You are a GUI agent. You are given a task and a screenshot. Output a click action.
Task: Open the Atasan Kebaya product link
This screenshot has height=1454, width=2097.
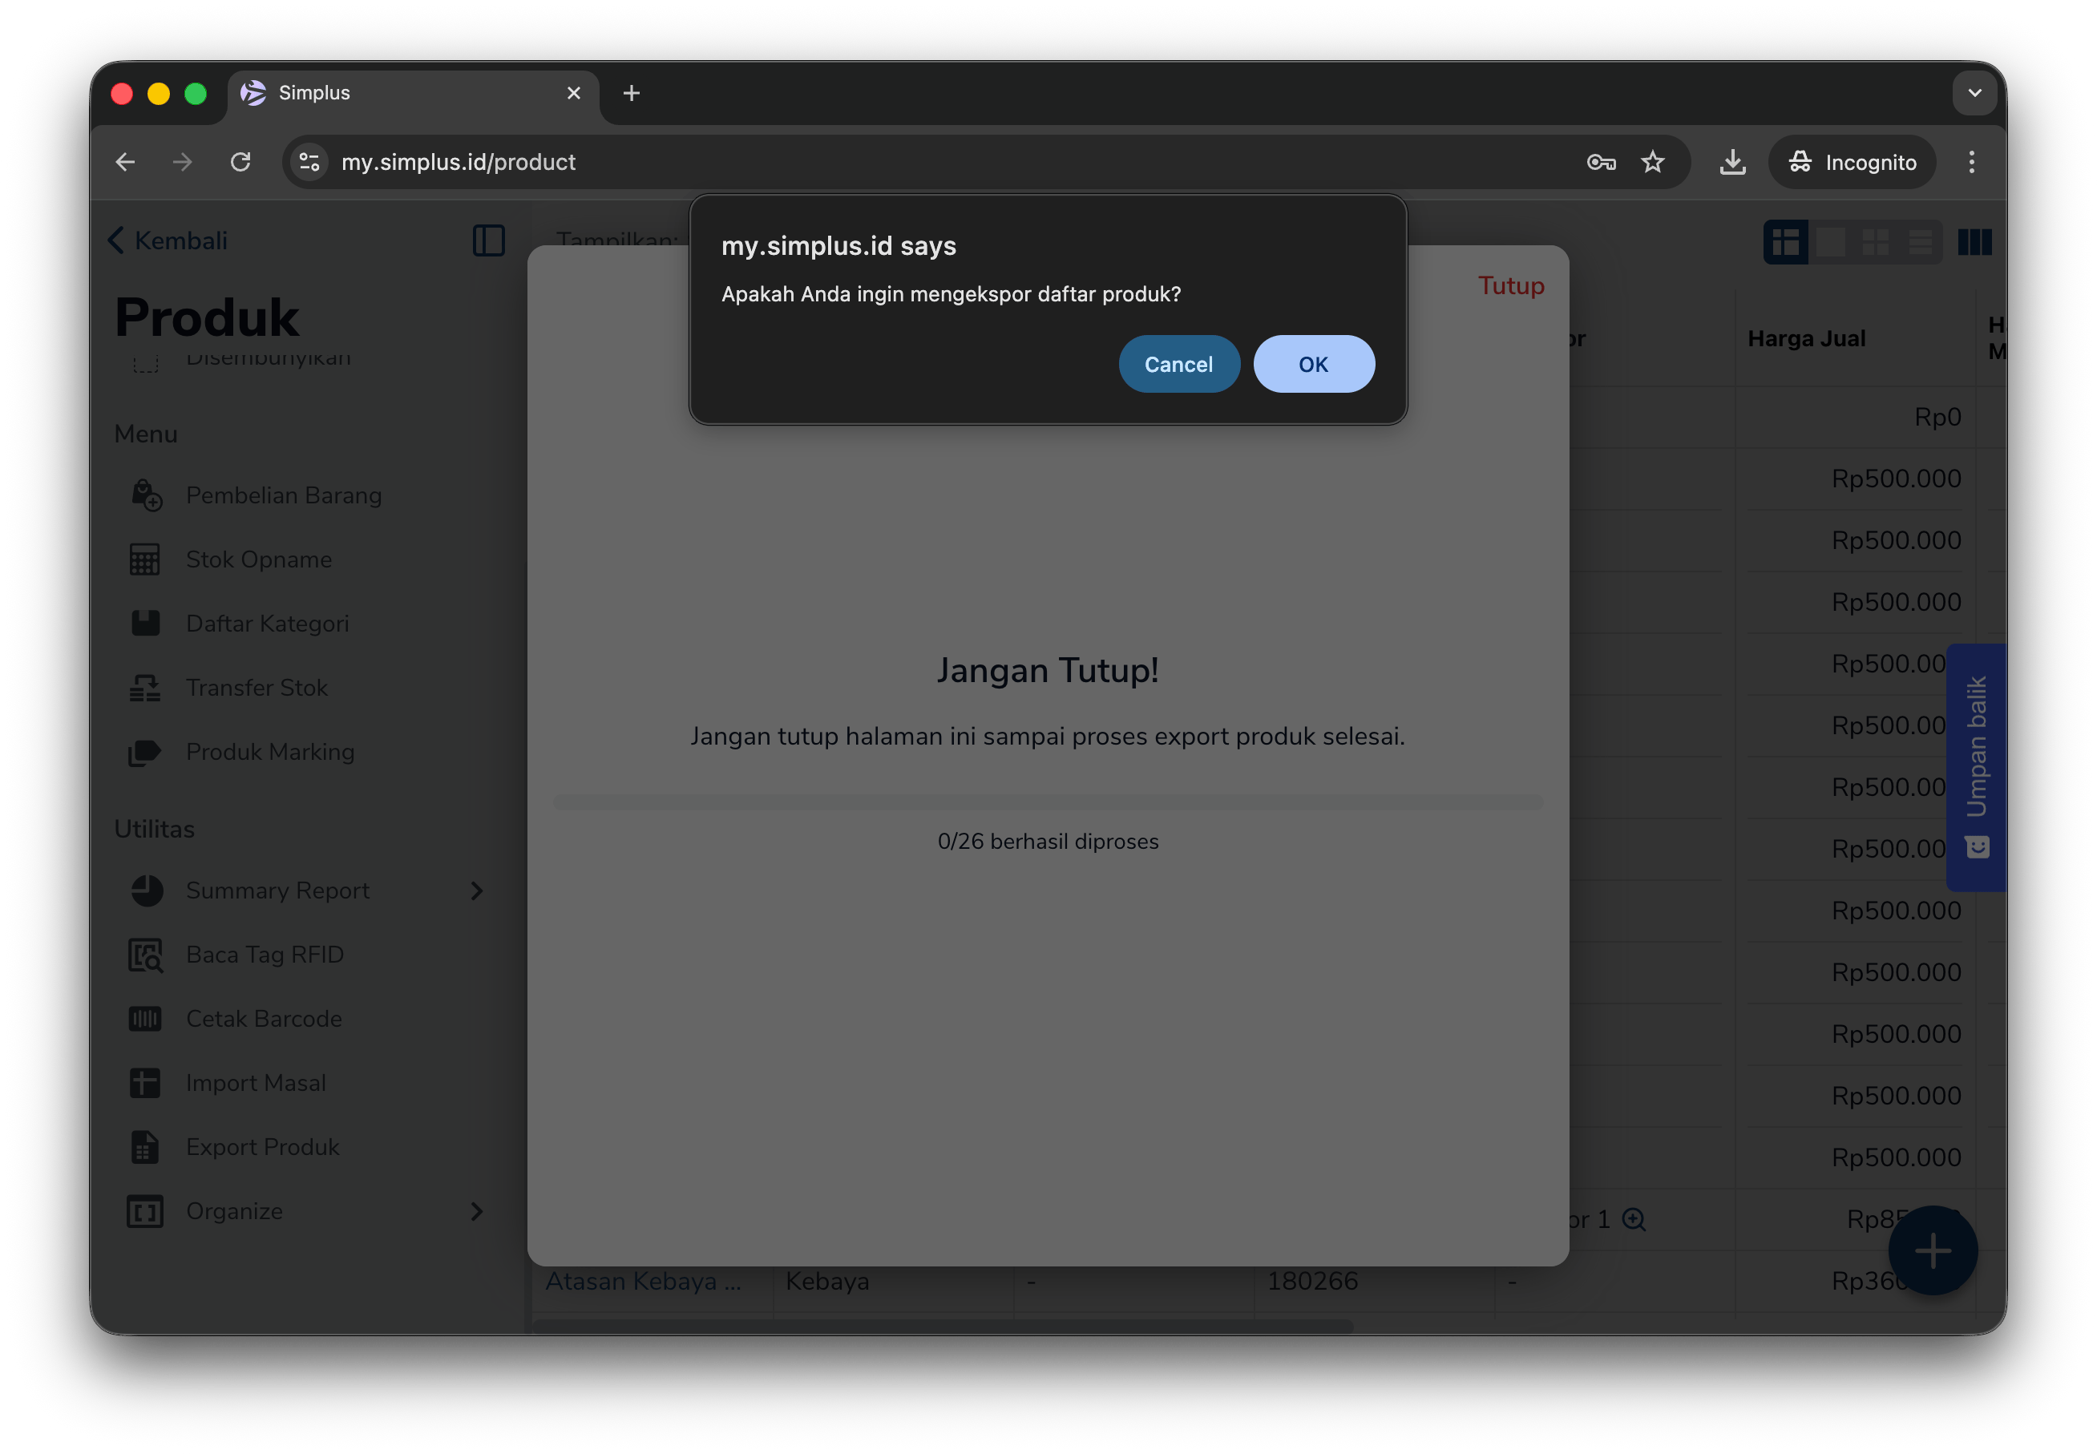(x=643, y=1281)
